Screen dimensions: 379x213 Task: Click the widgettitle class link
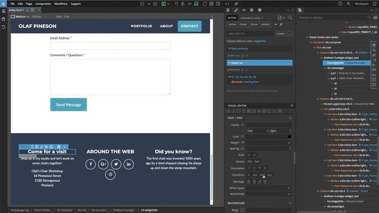(259, 41)
